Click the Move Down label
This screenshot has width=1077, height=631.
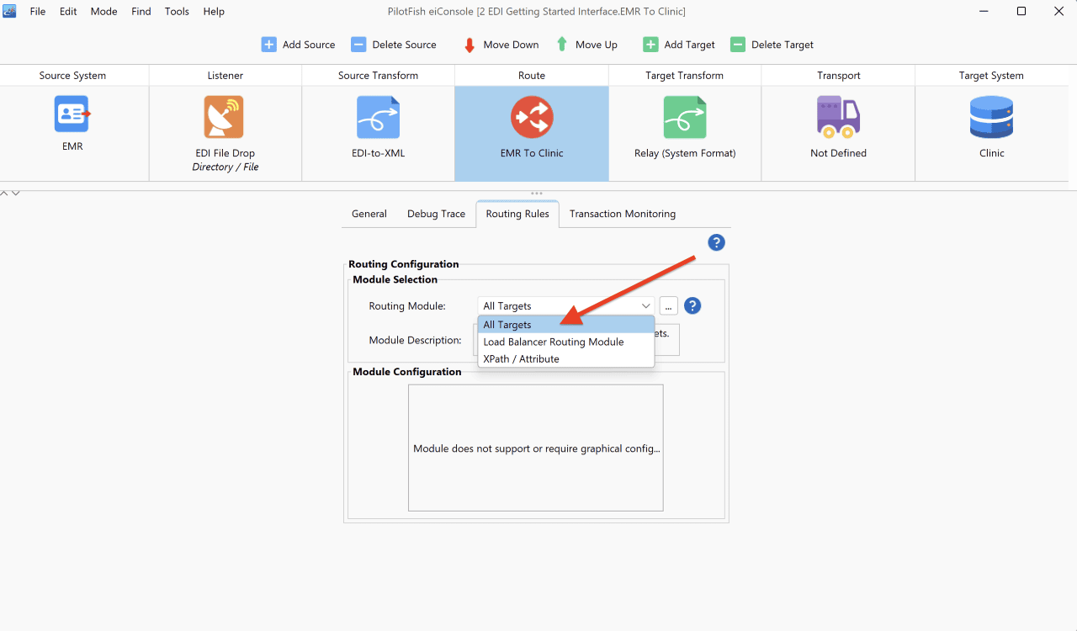(511, 45)
